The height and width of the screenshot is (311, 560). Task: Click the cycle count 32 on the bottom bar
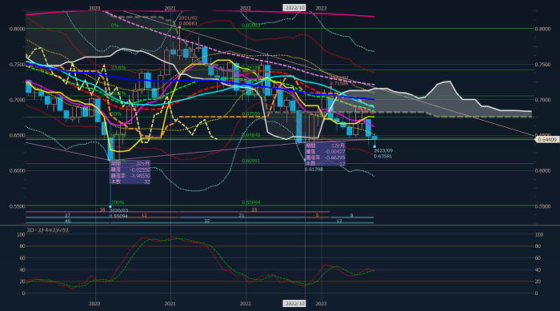click(x=206, y=221)
